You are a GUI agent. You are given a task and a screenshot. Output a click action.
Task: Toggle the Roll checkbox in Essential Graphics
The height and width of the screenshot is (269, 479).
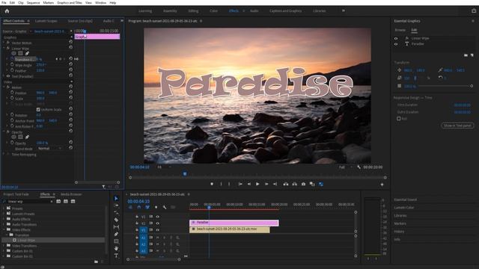[x=399, y=118]
